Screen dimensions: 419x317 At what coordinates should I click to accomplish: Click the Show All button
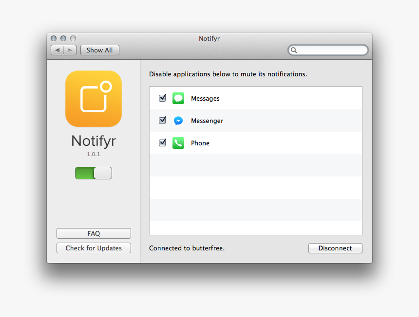pos(99,50)
